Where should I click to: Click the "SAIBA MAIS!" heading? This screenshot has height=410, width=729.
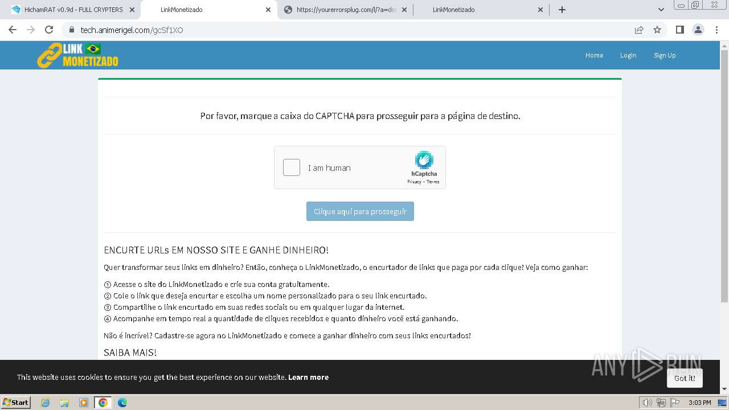click(130, 352)
